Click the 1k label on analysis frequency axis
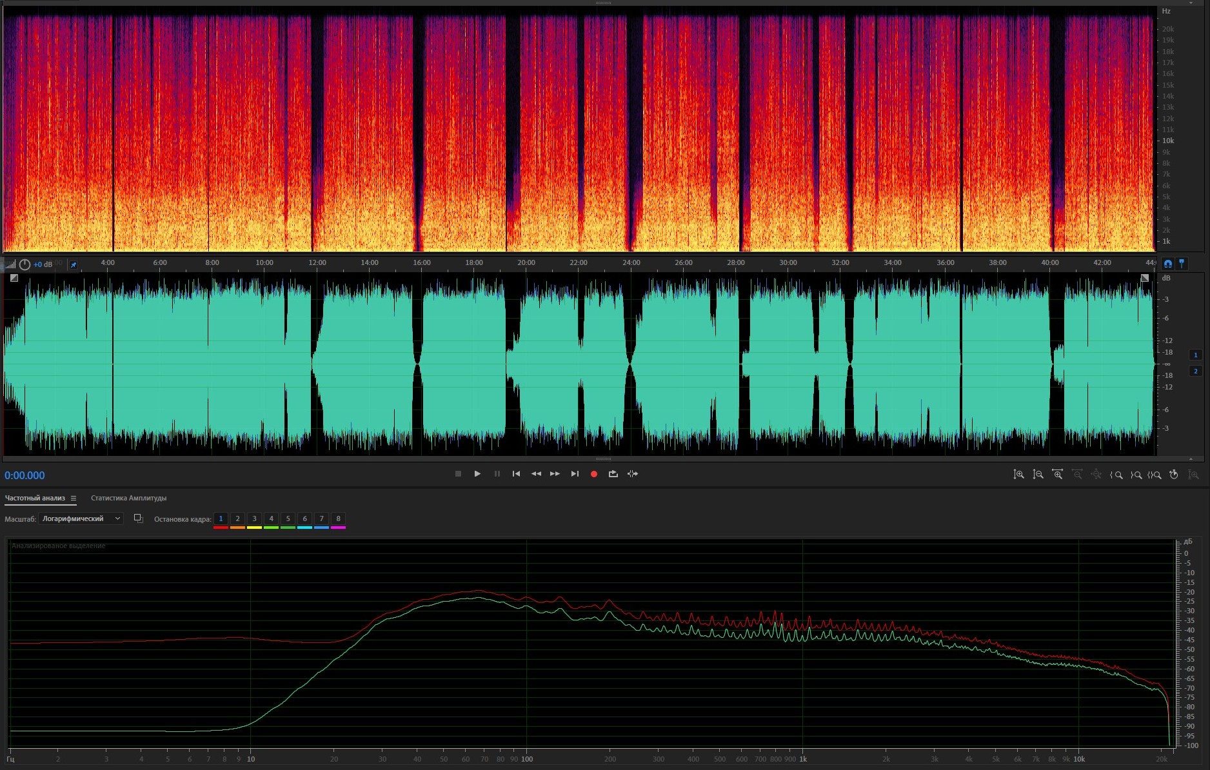Image resolution: width=1210 pixels, height=770 pixels. point(803,759)
